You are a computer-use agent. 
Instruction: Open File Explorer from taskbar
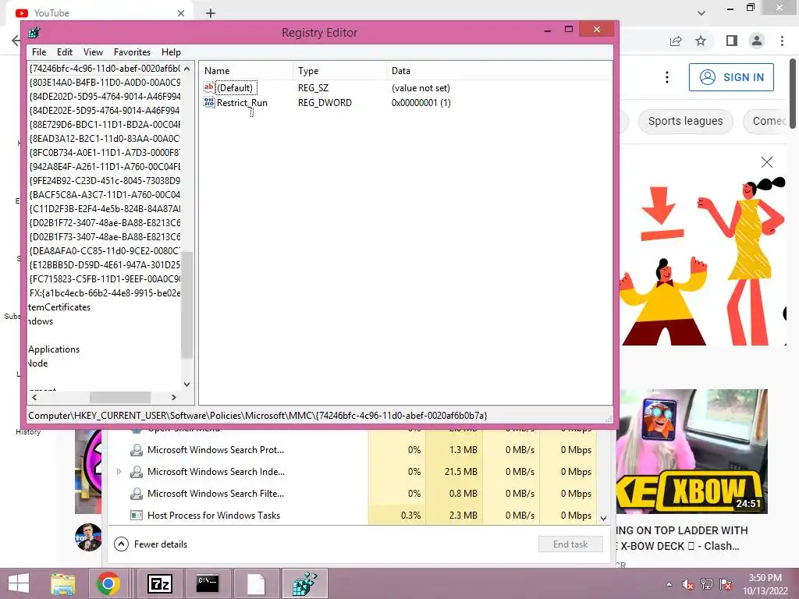[x=63, y=583]
